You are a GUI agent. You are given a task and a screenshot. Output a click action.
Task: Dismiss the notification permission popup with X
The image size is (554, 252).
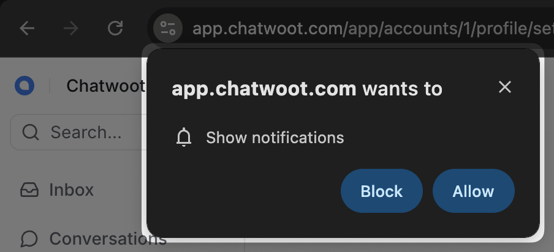[x=505, y=87]
